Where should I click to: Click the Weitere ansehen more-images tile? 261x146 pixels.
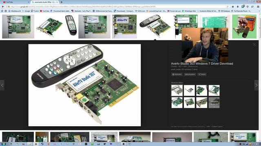click(x=214, y=103)
